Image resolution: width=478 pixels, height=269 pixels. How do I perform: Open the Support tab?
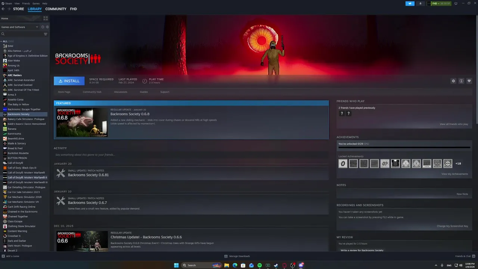[165, 92]
